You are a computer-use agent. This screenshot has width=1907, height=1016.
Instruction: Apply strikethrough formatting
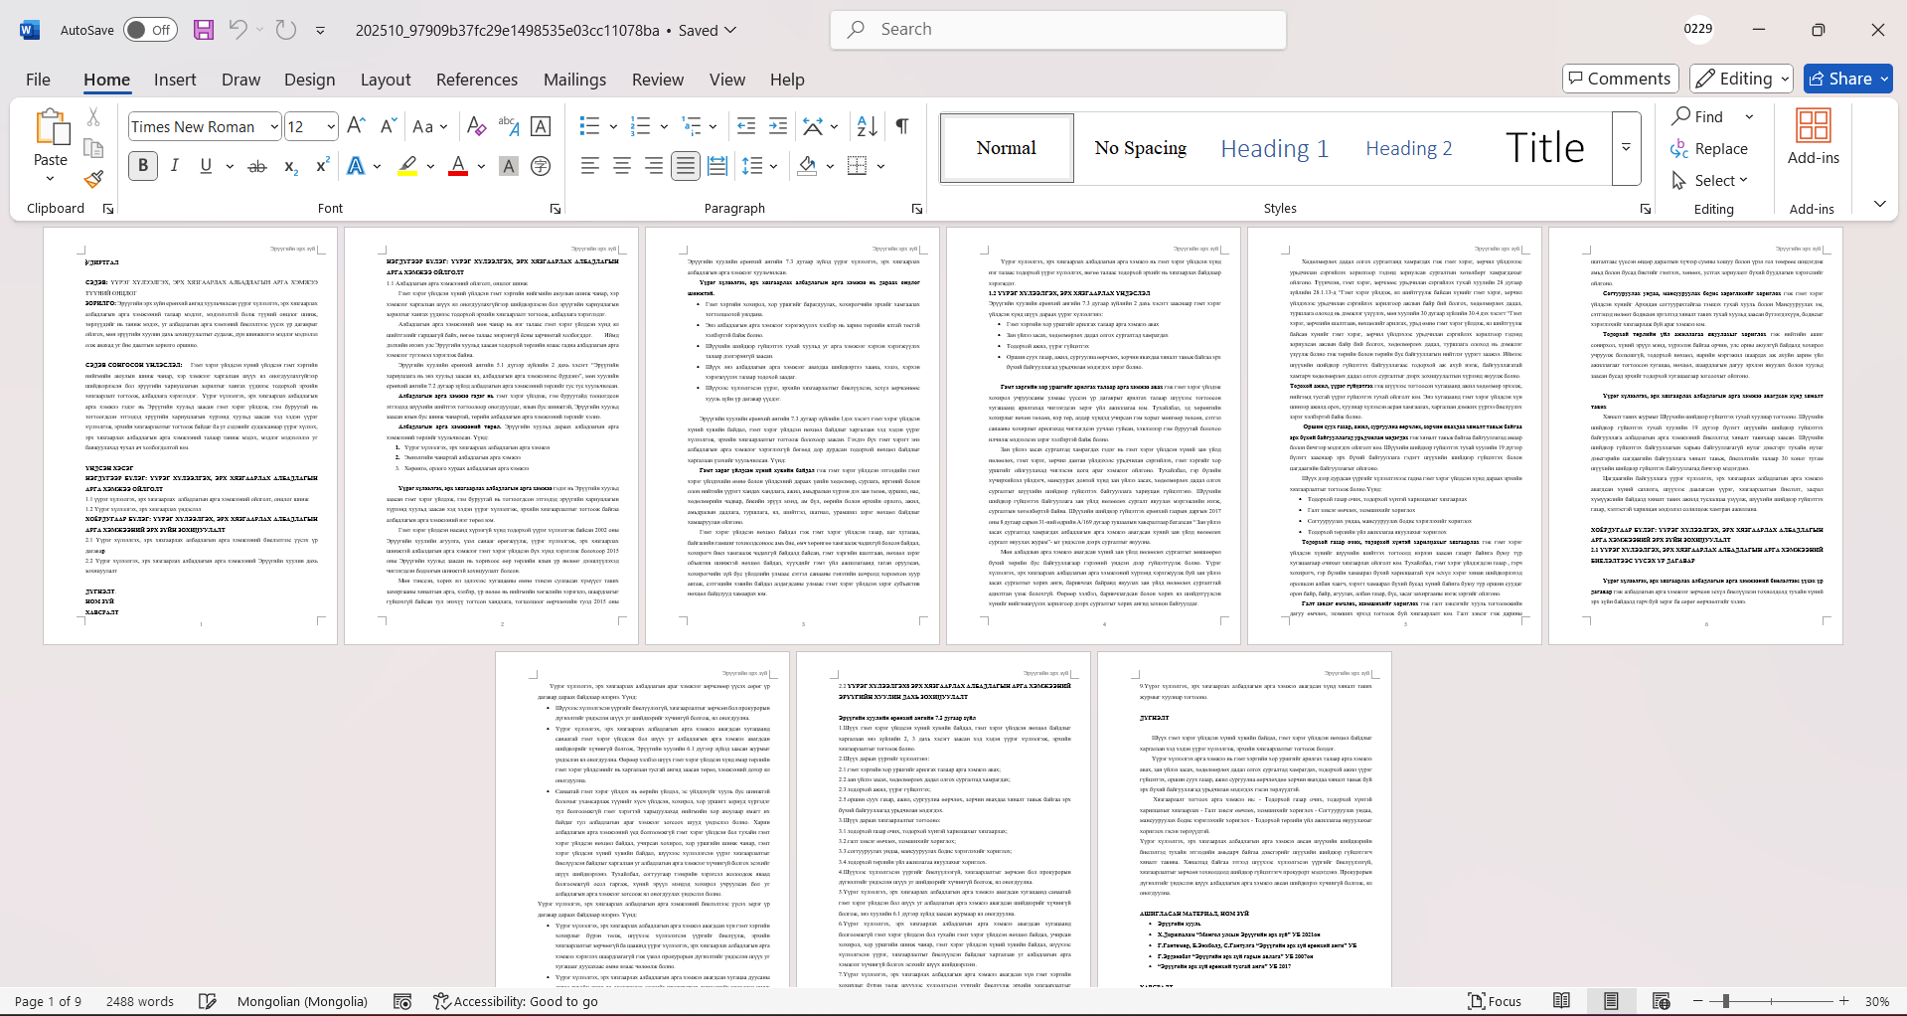[257, 166]
